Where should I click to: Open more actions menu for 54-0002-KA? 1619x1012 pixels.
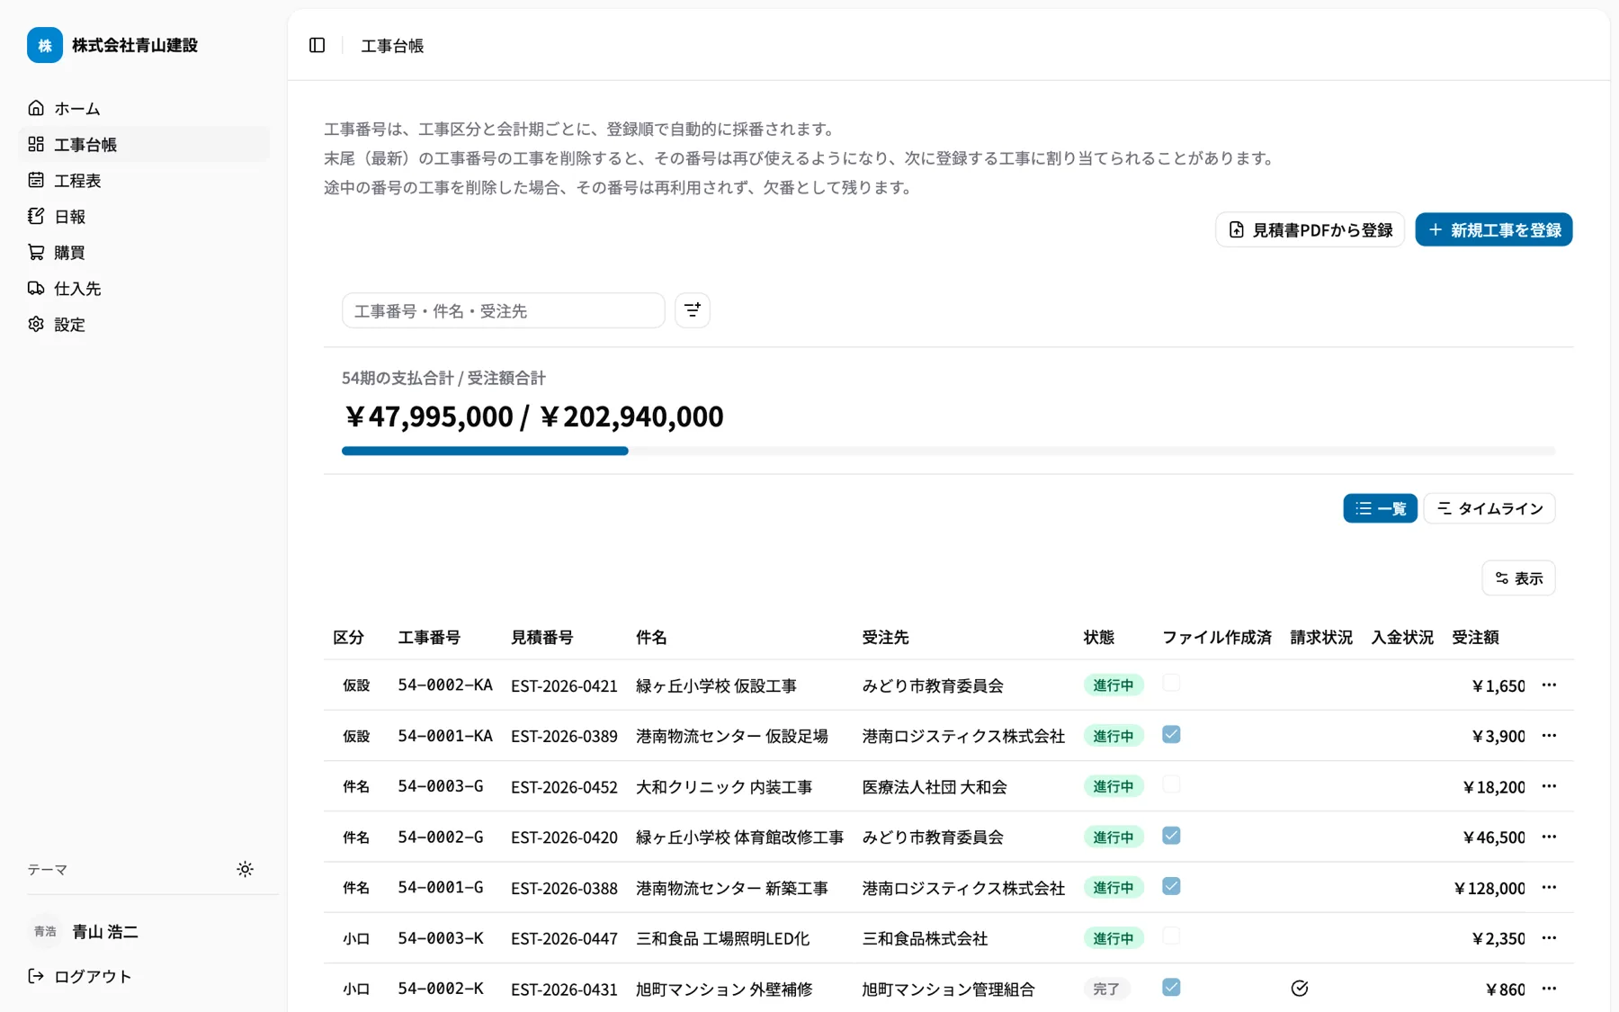[x=1549, y=685]
